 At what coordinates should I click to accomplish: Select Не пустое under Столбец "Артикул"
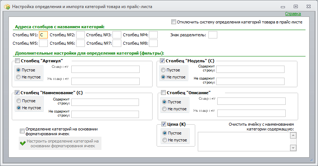[18, 77]
